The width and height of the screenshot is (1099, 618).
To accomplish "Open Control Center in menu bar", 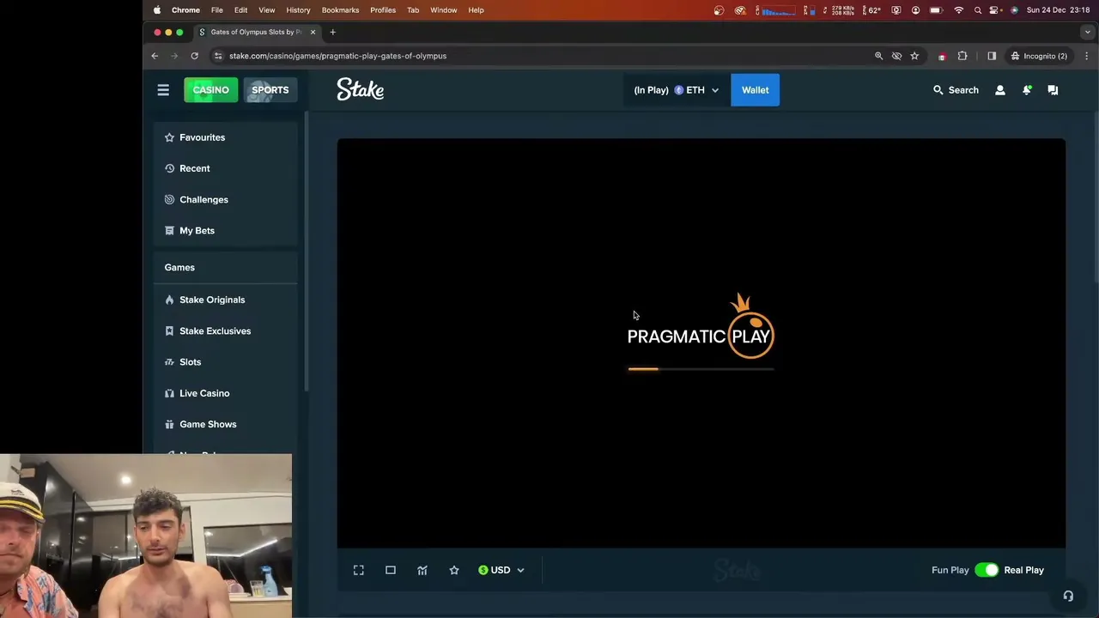I will tap(995, 10).
